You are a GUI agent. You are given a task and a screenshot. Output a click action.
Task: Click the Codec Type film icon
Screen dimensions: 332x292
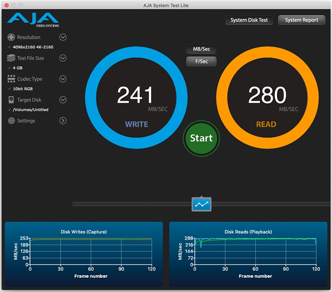pyautogui.click(x=11, y=79)
